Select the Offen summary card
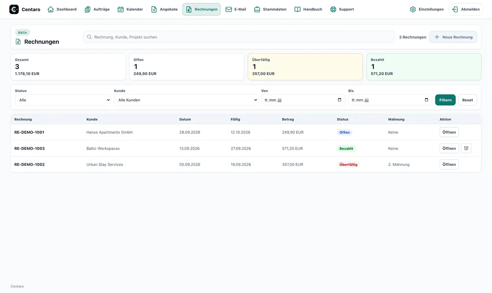 (x=187, y=67)
